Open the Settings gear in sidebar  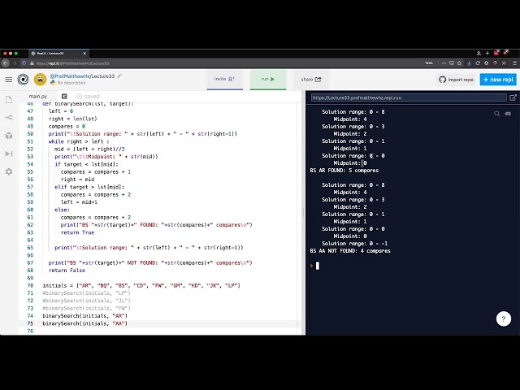[9, 171]
